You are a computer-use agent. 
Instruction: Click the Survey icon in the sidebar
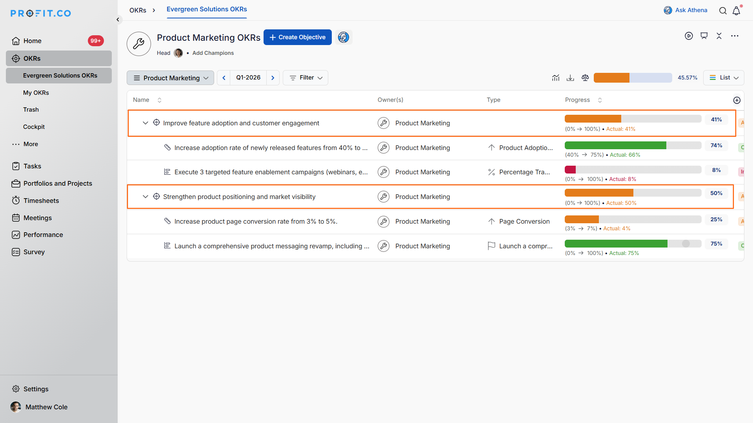(16, 252)
